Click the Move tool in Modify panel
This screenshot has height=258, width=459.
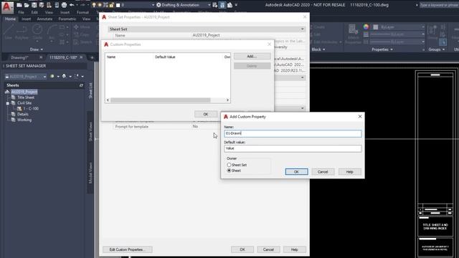[82, 27]
